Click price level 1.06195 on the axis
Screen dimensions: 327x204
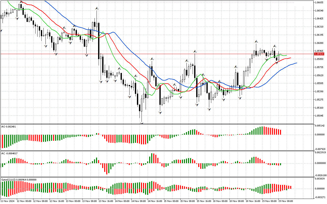pos(320,35)
